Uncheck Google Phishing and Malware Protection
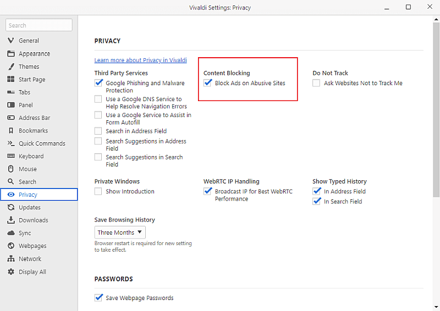 point(98,83)
